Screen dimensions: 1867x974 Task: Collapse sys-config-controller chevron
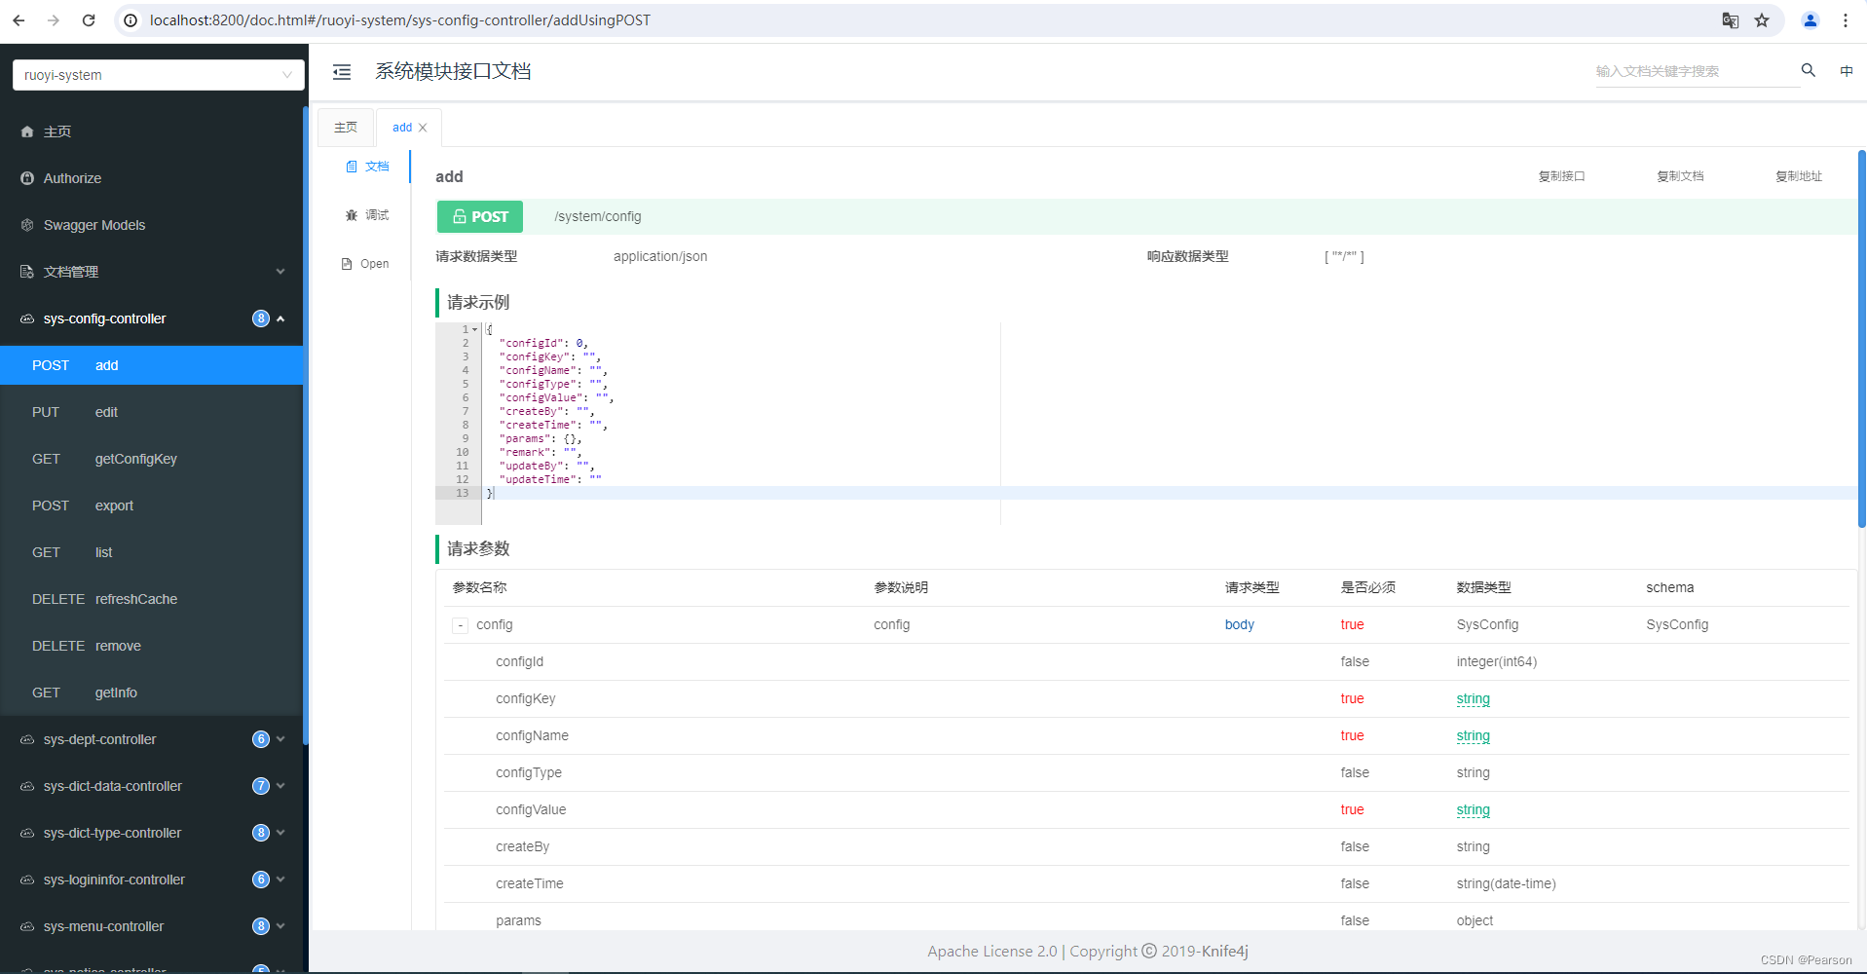[280, 318]
